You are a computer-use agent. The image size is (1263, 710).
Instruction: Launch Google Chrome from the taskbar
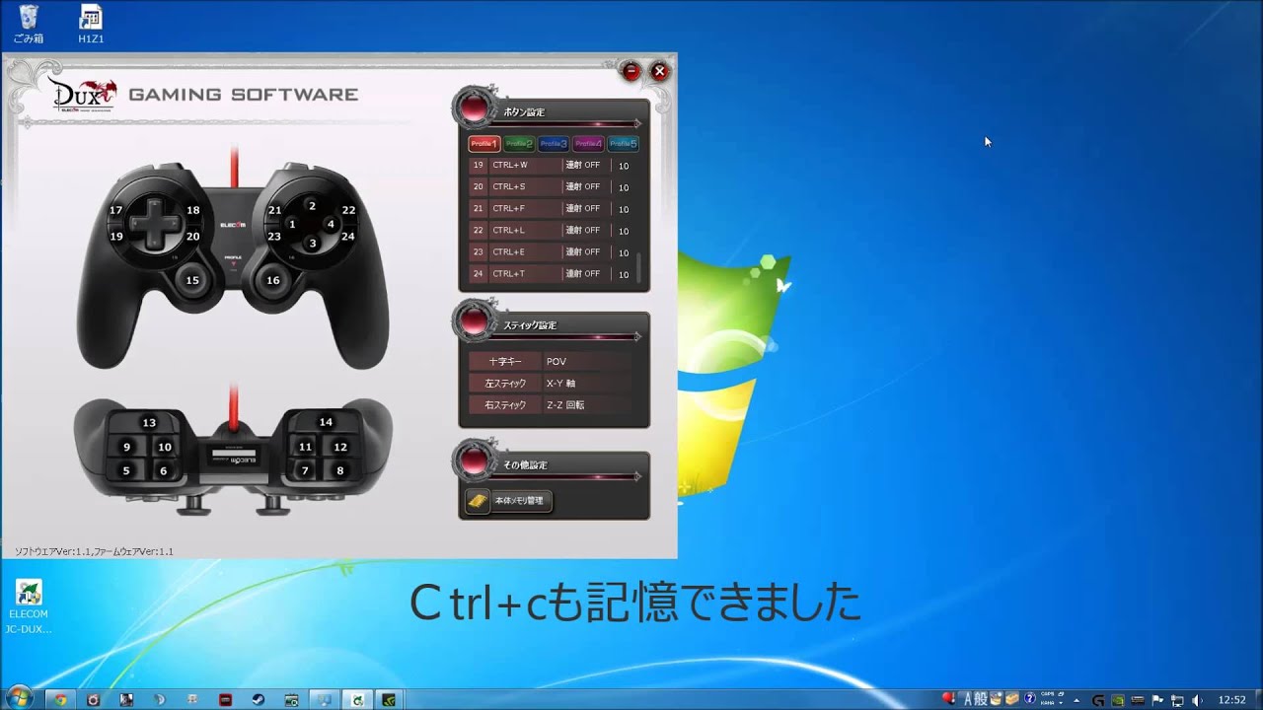[60, 699]
